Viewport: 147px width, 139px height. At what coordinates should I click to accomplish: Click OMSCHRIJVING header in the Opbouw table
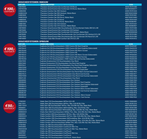(47, 44)
